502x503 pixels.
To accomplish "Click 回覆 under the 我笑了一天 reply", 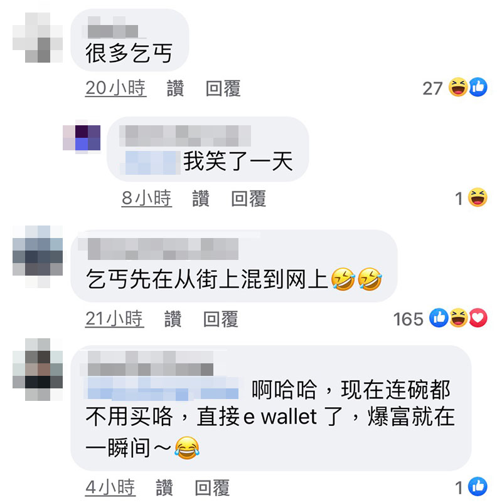I will click(248, 198).
